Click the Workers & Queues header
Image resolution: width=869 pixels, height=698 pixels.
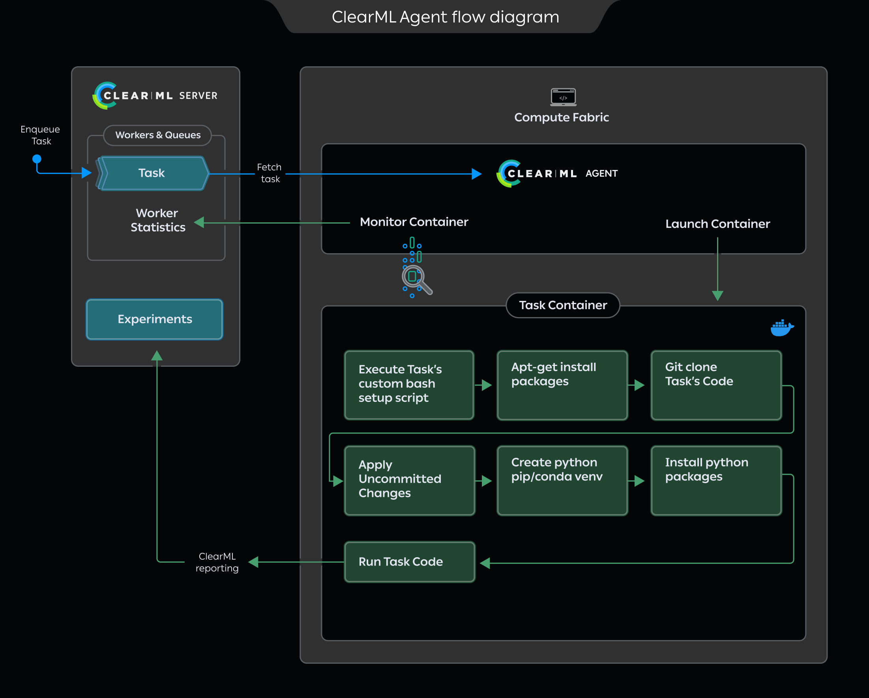click(157, 135)
